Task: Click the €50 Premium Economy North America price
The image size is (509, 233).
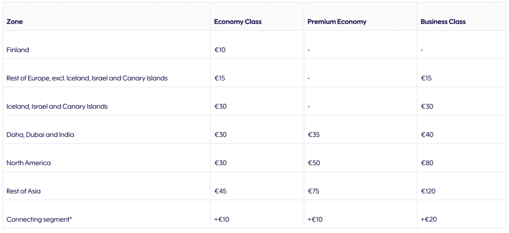Action: (x=314, y=163)
